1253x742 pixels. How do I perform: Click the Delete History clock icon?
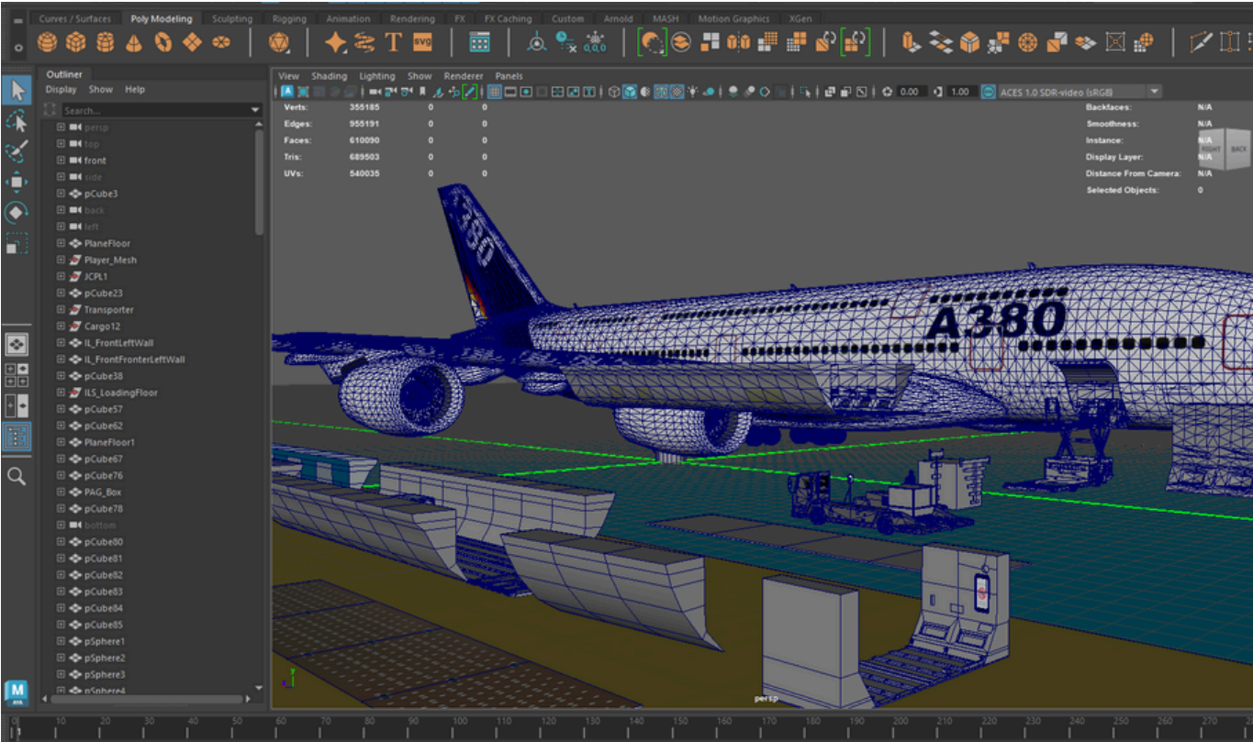click(x=566, y=42)
